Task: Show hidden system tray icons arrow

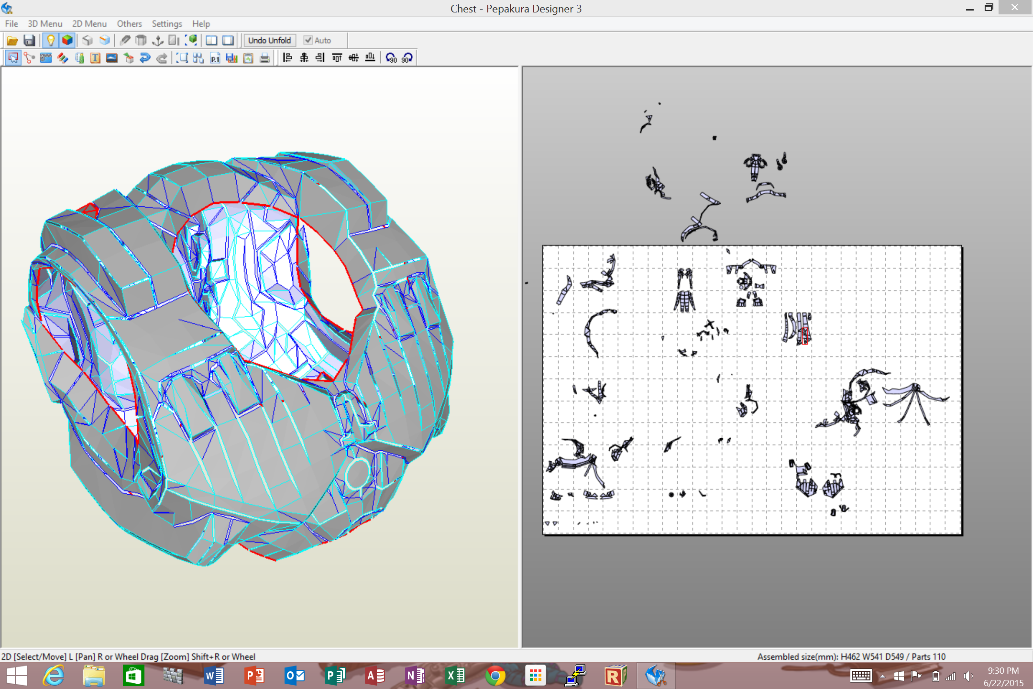Action: click(882, 676)
